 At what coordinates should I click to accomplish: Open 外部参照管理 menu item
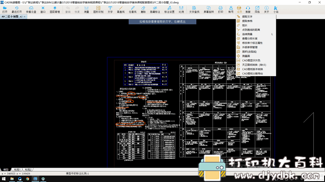point(256,47)
